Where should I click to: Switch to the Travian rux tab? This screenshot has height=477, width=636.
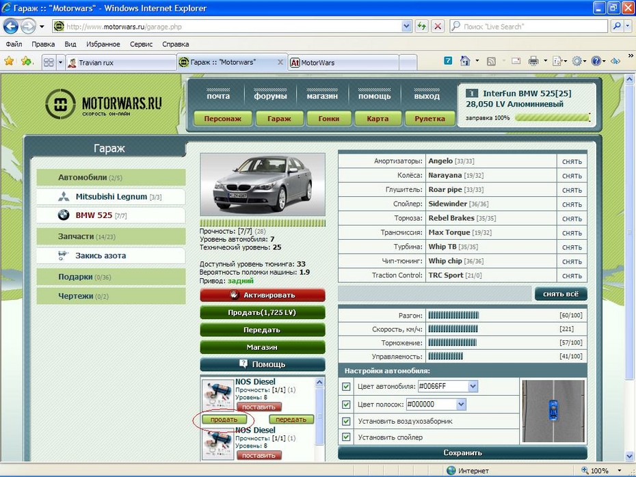[x=121, y=63]
